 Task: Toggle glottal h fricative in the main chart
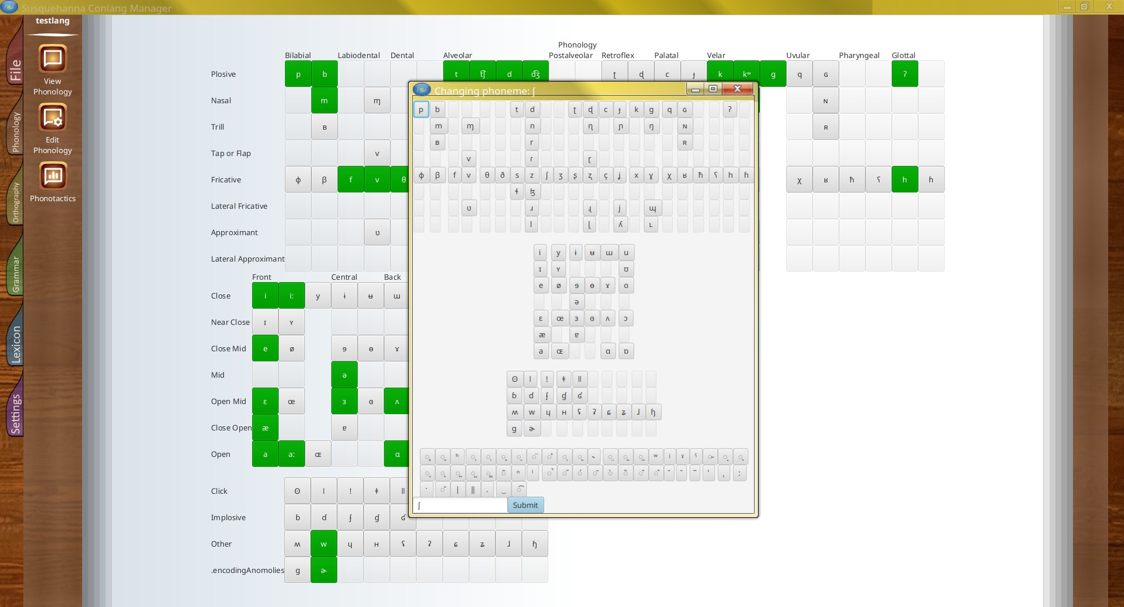coord(905,180)
